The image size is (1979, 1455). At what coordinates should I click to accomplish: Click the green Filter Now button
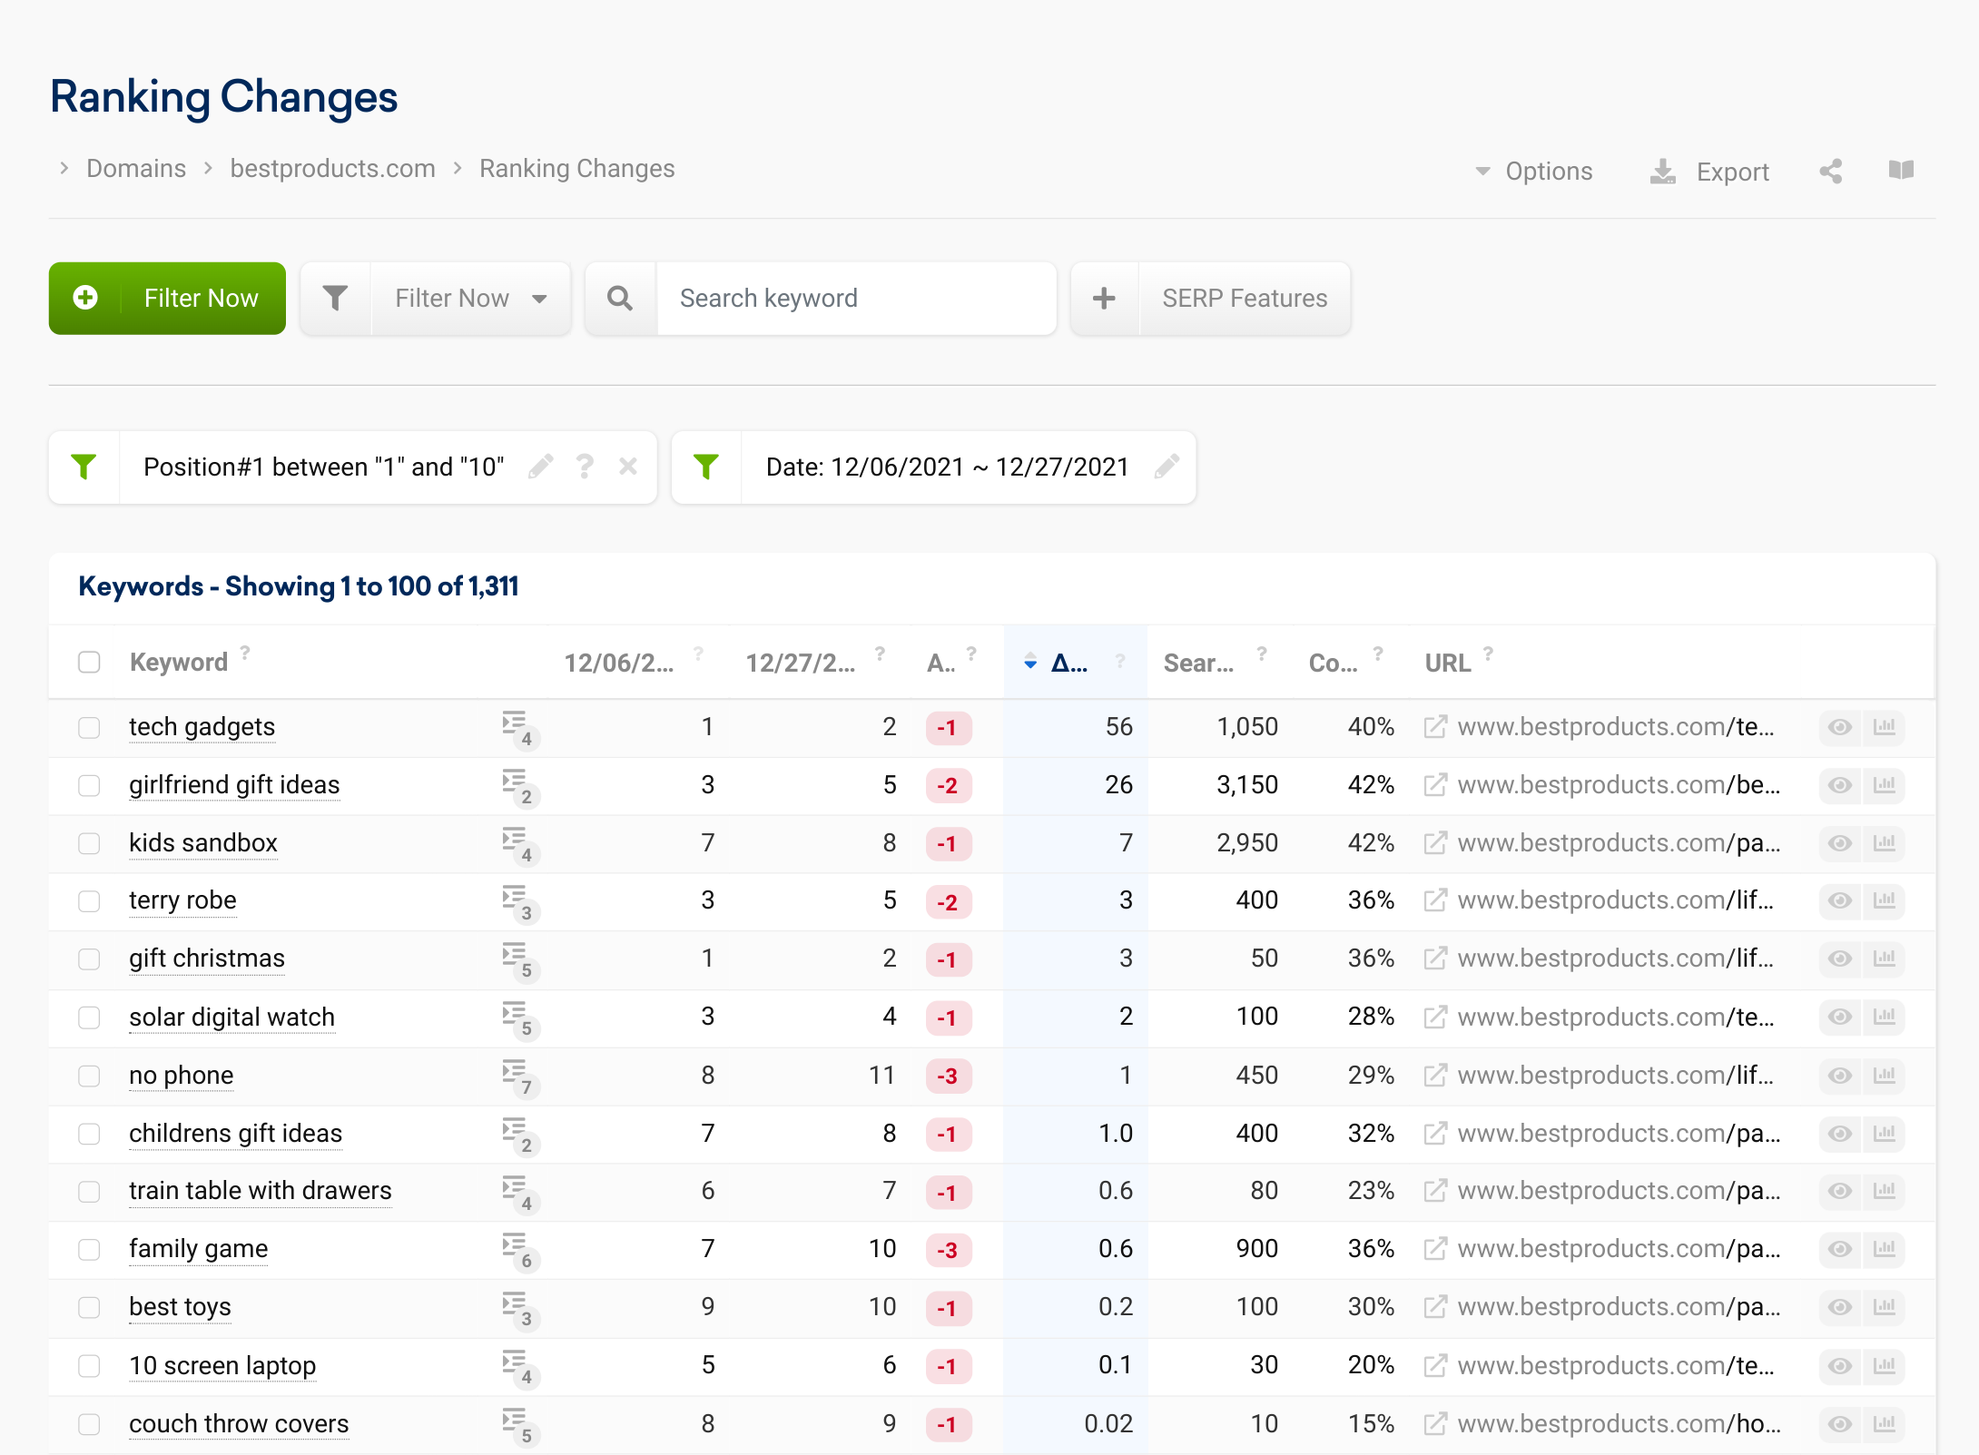tap(167, 299)
